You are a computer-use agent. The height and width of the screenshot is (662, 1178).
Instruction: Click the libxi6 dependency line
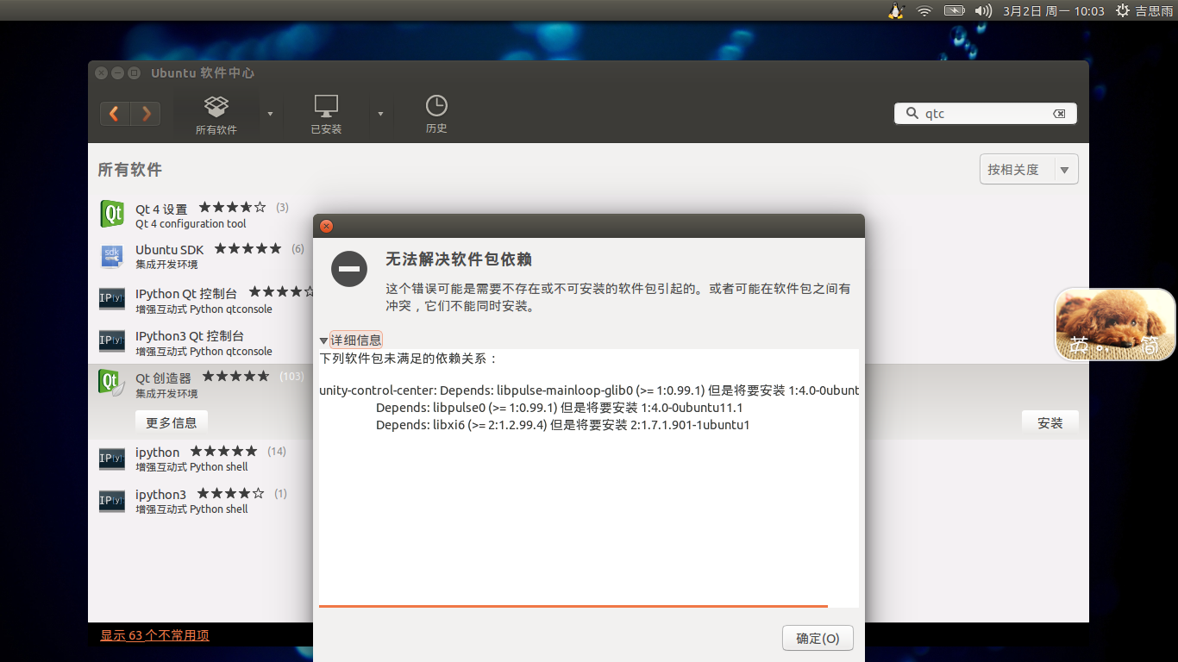tap(562, 425)
